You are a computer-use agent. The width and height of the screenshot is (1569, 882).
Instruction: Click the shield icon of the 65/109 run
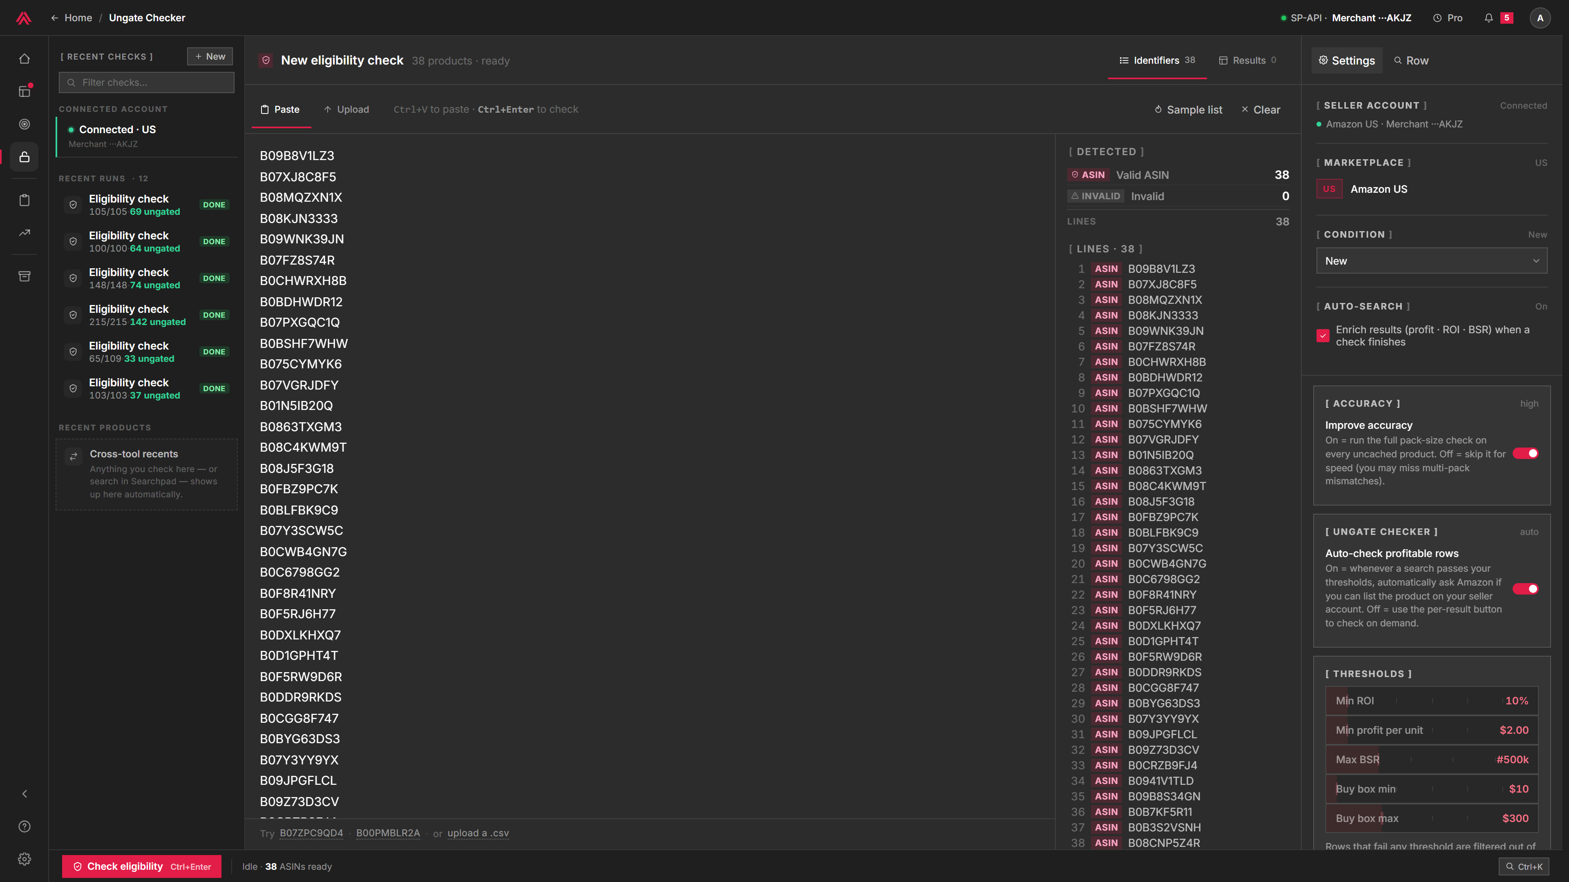pyautogui.click(x=73, y=351)
